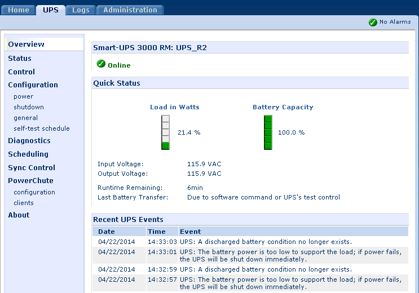Click the Last Battery Transfer label

coord(133,197)
